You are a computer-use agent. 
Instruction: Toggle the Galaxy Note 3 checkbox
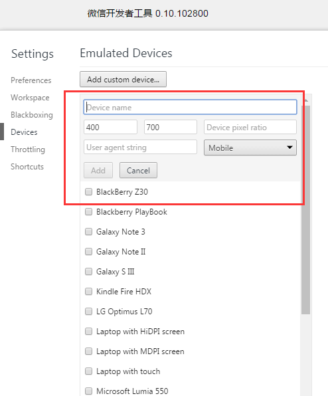tap(88, 232)
